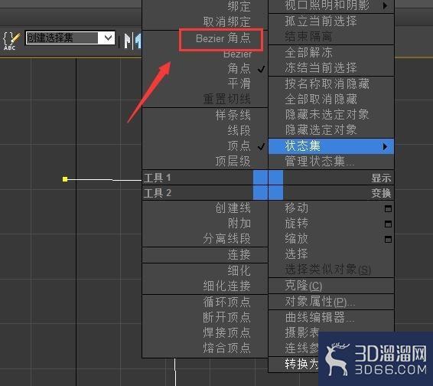Choose 取消绑定 in the quad menu
The height and width of the screenshot is (386, 433).
pos(226,21)
